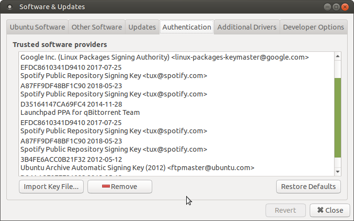The image size is (354, 221).
Task: Click the green scrollbar thumb in key list
Action: (338, 116)
